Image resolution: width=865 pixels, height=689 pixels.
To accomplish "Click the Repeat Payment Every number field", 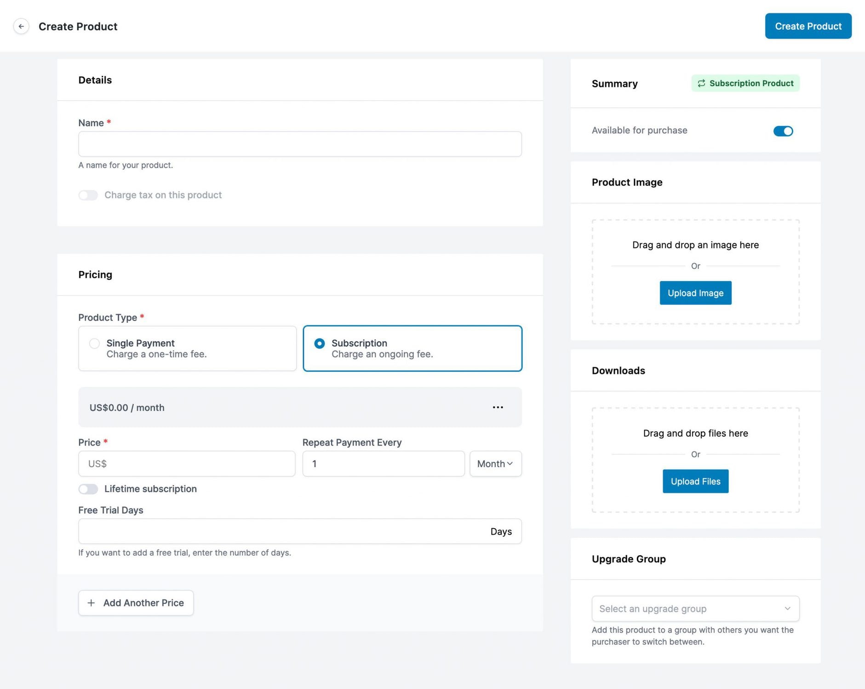I will pyautogui.click(x=384, y=464).
